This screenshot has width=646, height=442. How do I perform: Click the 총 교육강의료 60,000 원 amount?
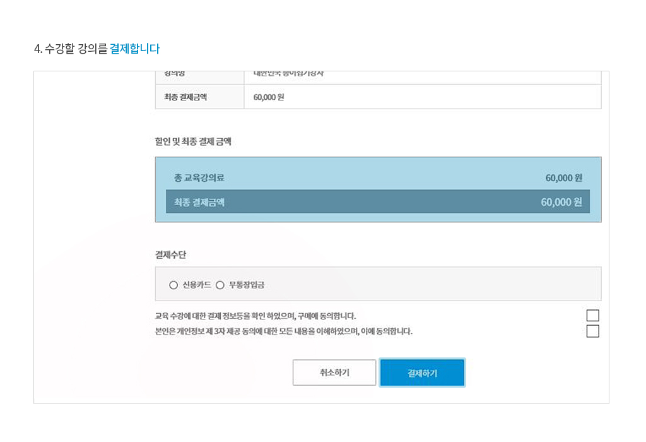coord(563,178)
